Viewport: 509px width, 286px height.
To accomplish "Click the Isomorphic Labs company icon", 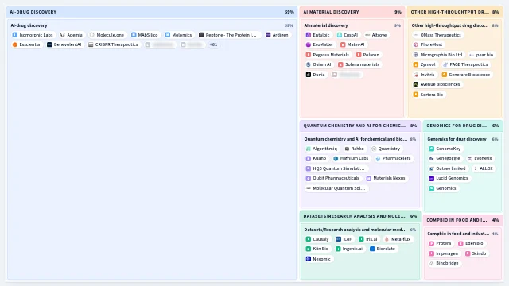I will click(15, 35).
